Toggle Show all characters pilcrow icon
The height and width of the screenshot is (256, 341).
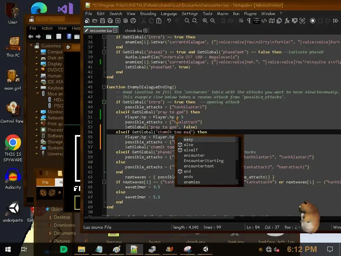pos(248,21)
